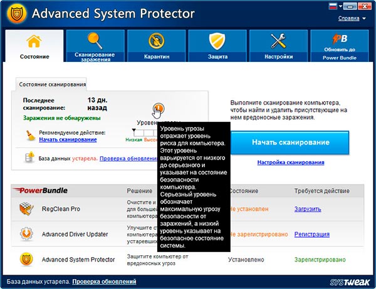
Task: Click the broom recommended action icon
Action: [30, 136]
